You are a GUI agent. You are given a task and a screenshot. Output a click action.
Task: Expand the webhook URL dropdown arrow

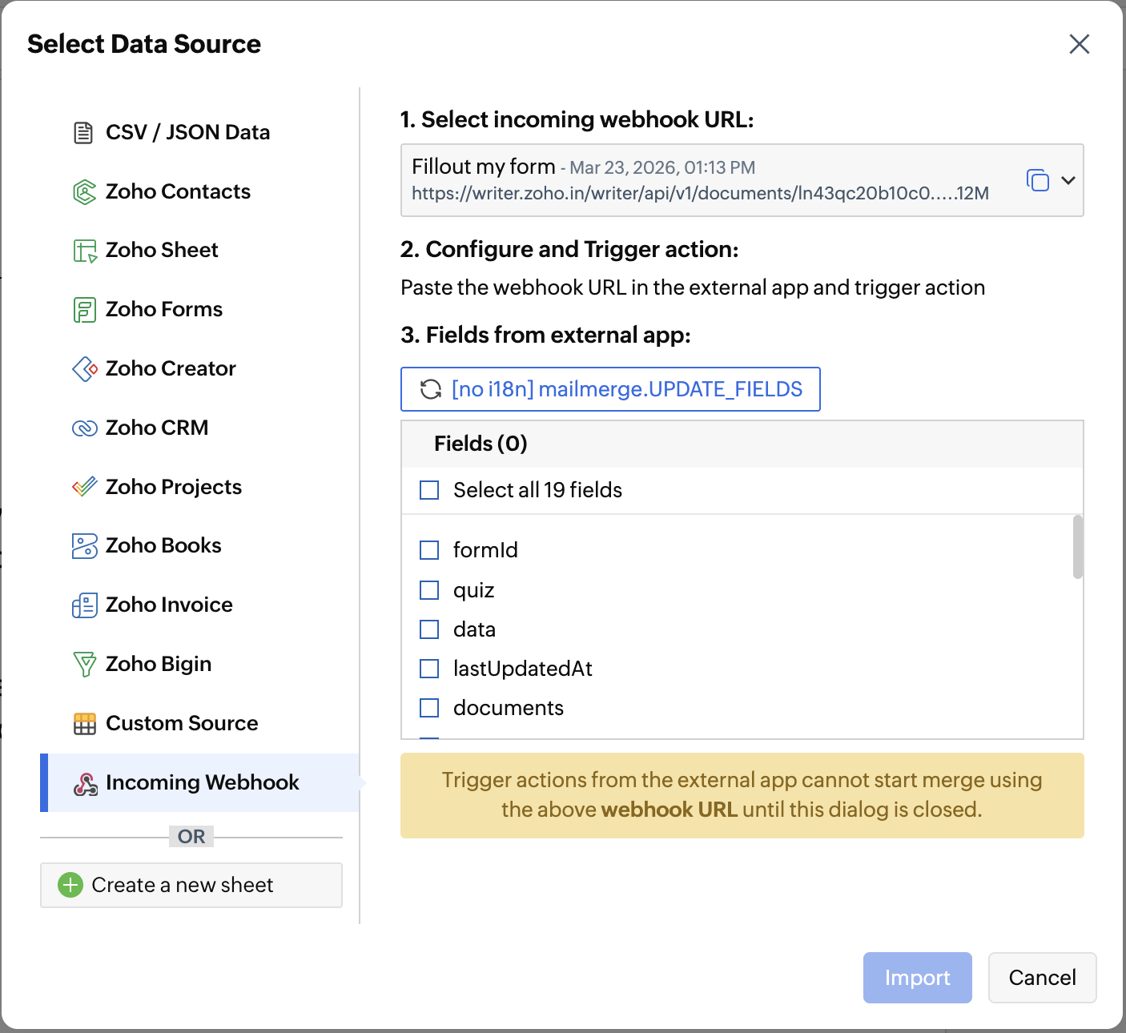(1068, 180)
